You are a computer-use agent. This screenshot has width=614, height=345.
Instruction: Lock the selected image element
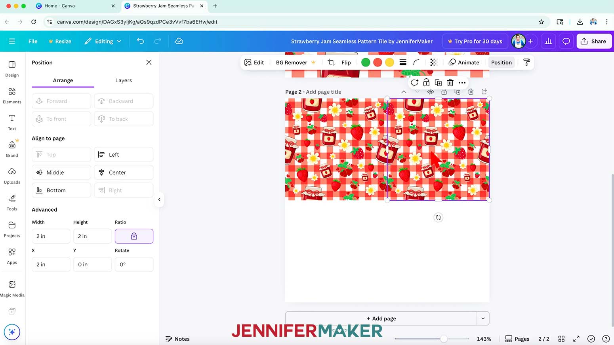pos(426,83)
